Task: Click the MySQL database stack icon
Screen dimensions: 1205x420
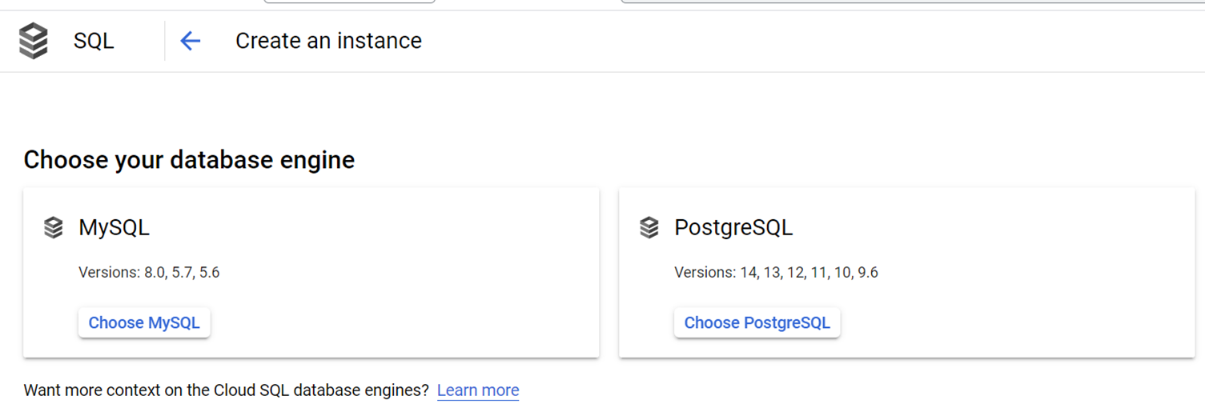Action: (54, 228)
